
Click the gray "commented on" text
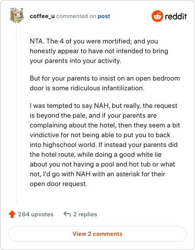(x=76, y=16)
